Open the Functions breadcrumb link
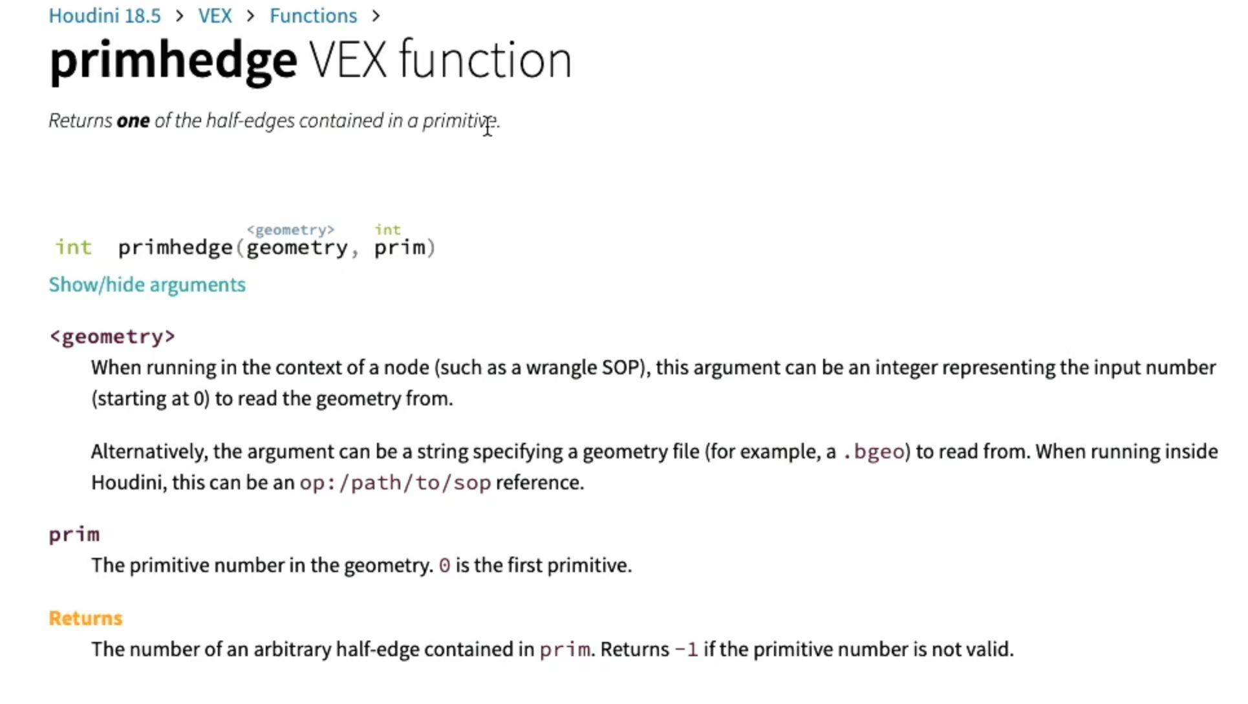 point(313,16)
